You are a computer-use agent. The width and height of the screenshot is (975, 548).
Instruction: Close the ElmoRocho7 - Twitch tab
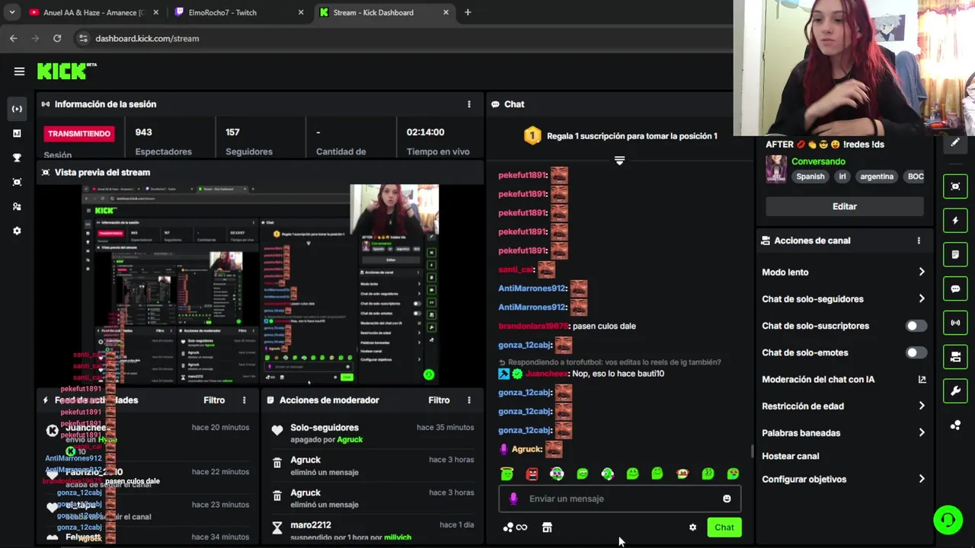300,12
